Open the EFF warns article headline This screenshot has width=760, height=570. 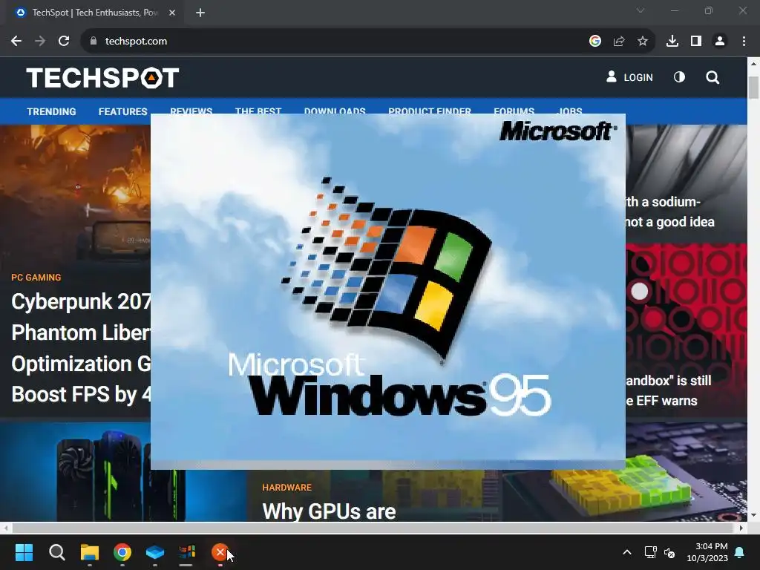[x=669, y=390]
